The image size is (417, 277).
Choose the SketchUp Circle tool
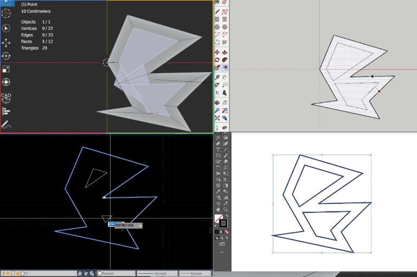[217, 27]
